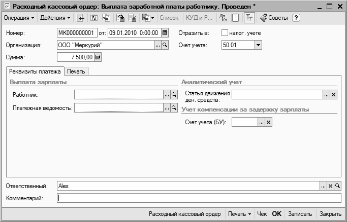Click the Дт/Кт posting results icon
This screenshot has width=347, height=222.
(223, 18)
